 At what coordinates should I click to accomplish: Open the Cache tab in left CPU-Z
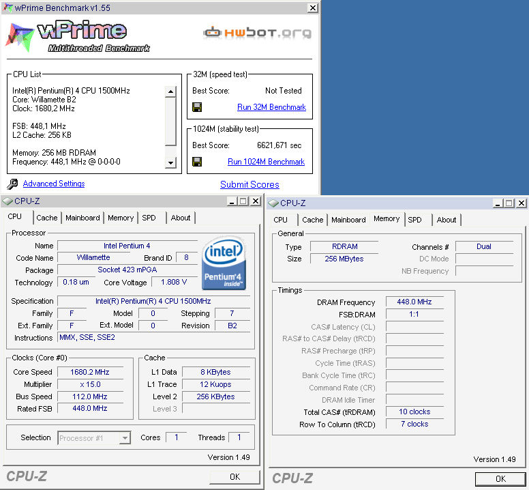[47, 218]
